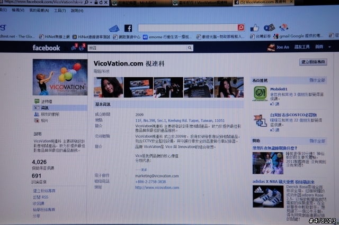Click the colorful toolbar icon right of film reel
The height and width of the screenshot is (225, 339).
(284, 27)
